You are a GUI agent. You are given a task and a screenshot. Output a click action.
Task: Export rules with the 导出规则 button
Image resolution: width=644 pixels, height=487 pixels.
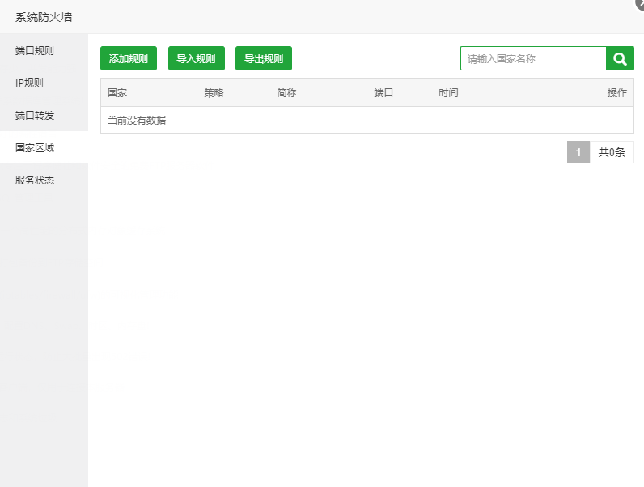(264, 58)
